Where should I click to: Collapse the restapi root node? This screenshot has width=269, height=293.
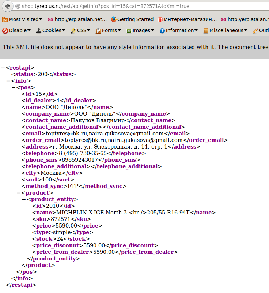(x=3, y=68)
